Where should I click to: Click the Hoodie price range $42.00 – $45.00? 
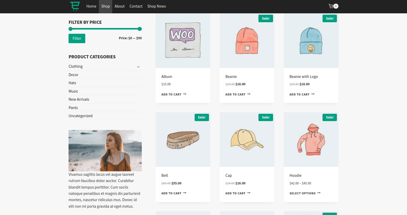pyautogui.click(x=300, y=183)
